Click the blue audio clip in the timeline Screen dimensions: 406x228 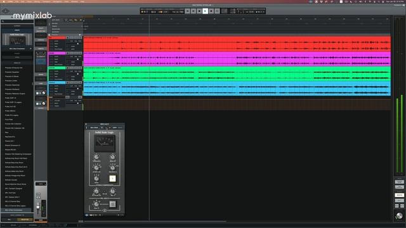pos(237,89)
